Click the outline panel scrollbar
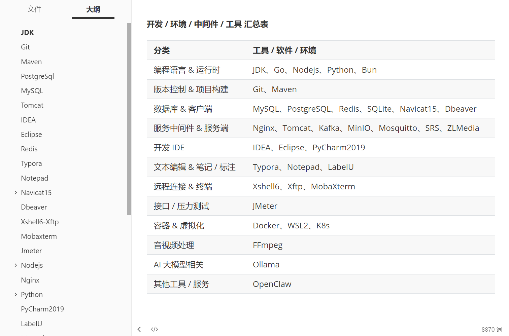The width and height of the screenshot is (509, 336). coord(129,119)
